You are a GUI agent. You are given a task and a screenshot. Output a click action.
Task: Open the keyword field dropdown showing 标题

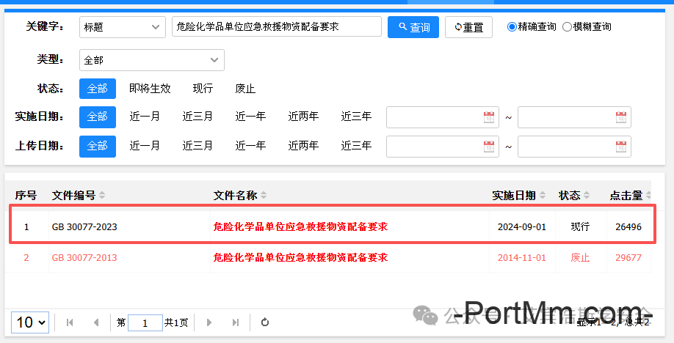pos(123,27)
